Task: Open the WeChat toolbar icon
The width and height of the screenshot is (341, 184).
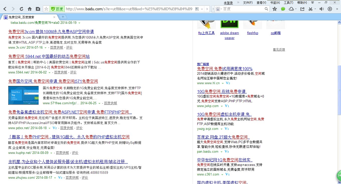Action: click(283, 9)
